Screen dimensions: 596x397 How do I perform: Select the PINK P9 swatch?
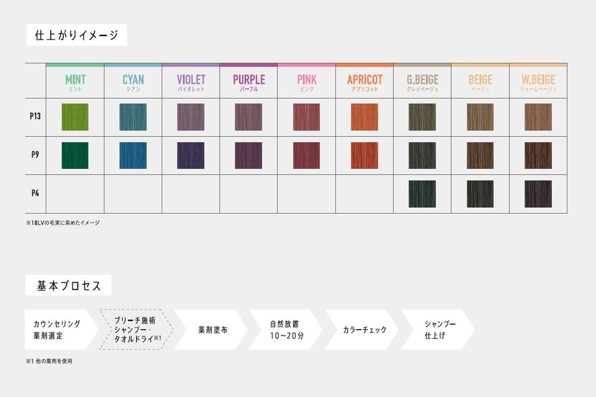(306, 156)
